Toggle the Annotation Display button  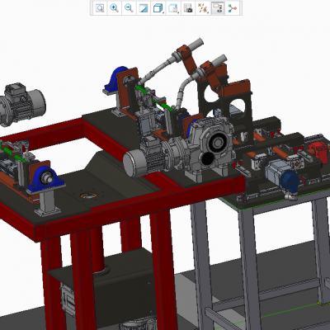pyautogui.click(x=218, y=8)
